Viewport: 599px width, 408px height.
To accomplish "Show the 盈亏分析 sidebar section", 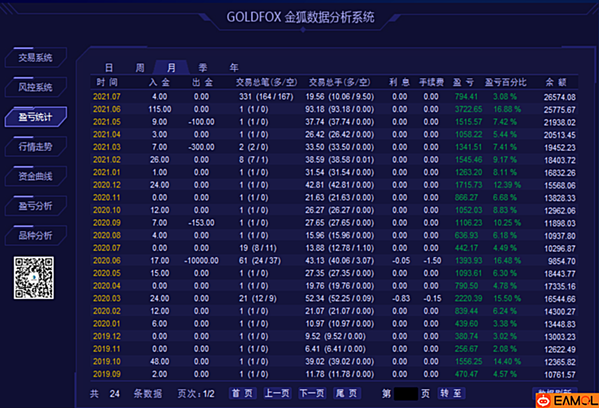I will coord(36,206).
